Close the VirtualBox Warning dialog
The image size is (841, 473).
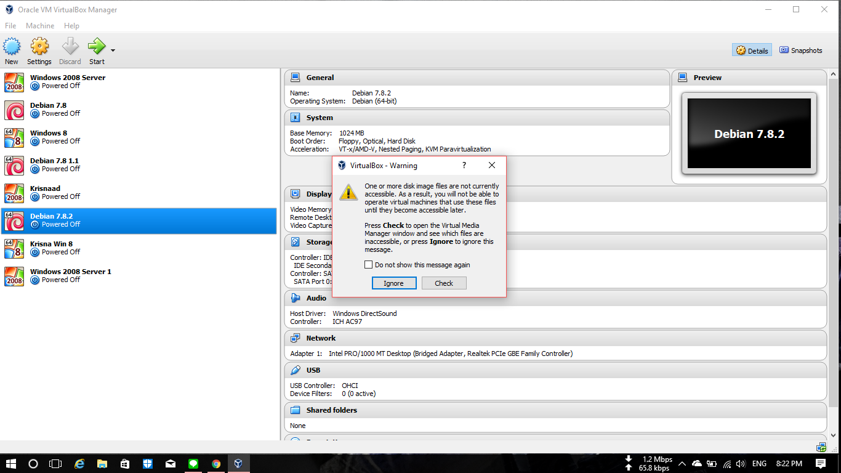tap(492, 165)
